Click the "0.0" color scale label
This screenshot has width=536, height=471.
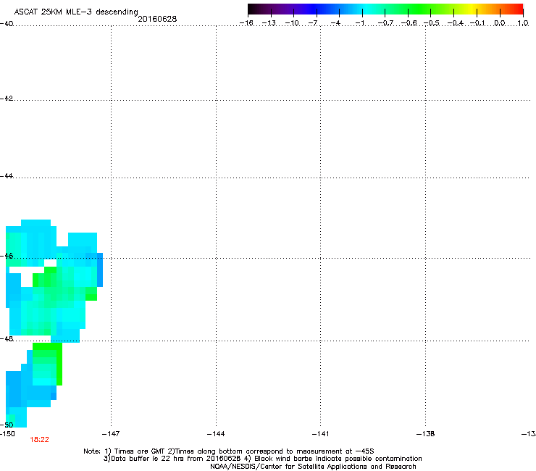[500, 23]
